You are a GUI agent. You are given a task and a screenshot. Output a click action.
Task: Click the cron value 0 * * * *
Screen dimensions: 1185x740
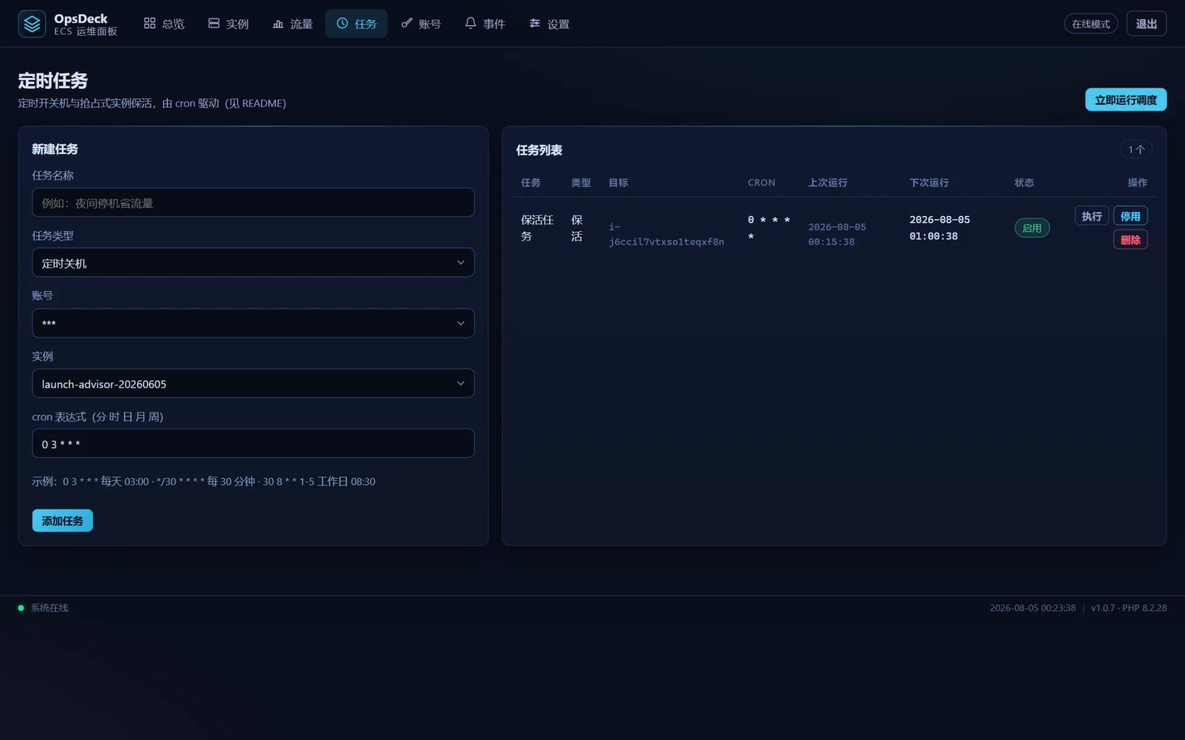[768, 228]
